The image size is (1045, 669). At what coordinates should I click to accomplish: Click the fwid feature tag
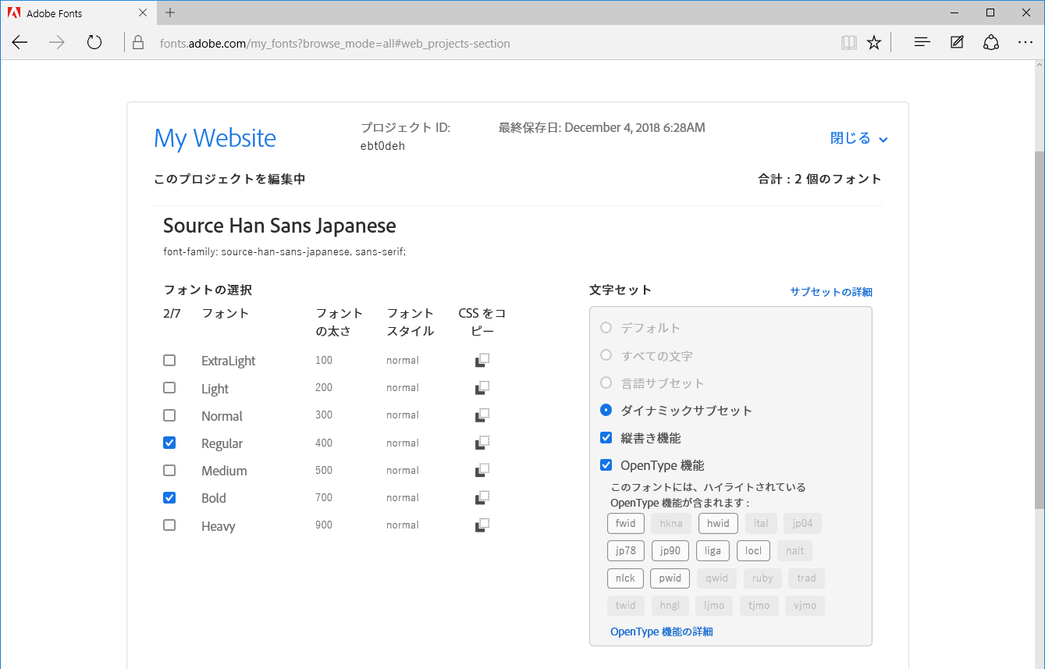click(626, 524)
